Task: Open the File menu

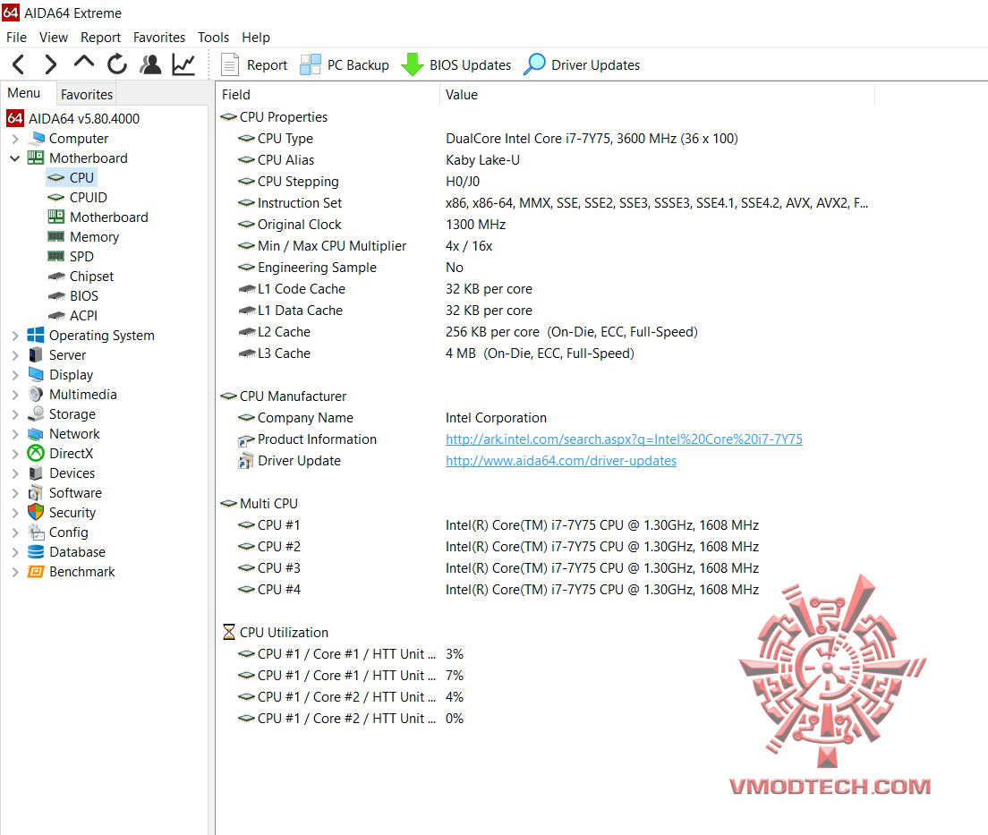Action: (x=16, y=38)
